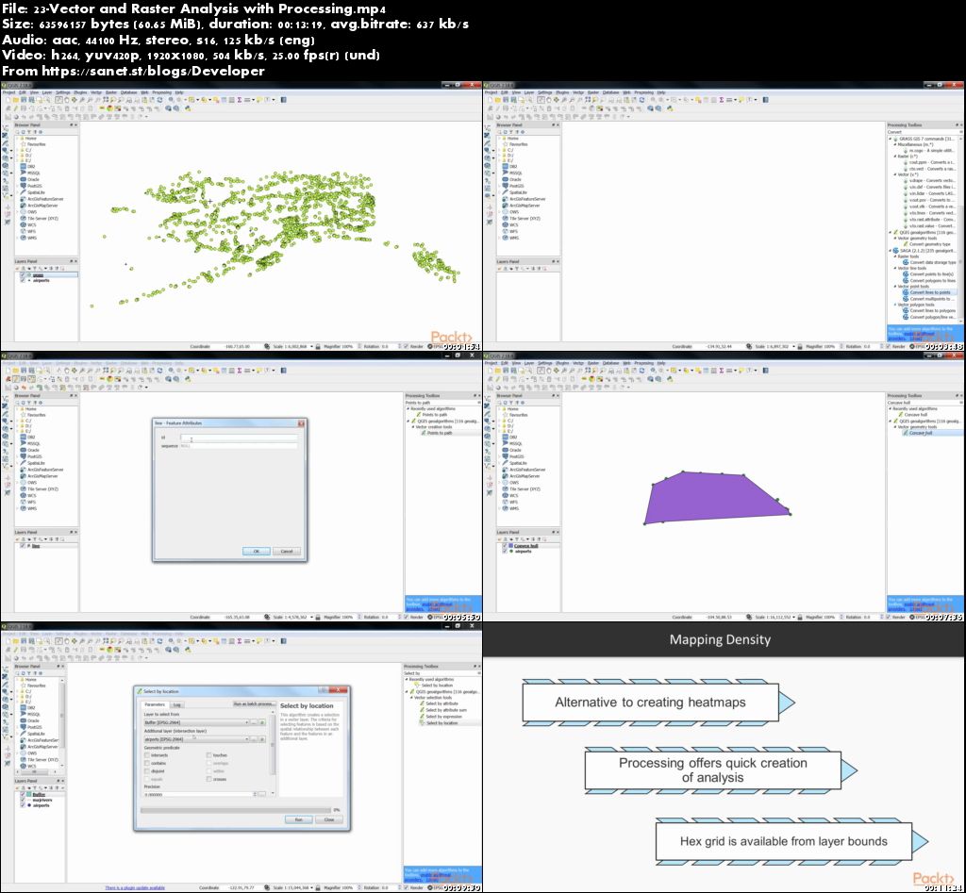Viewport: 966px width, 893px height.
Task: Open Project menu in Convert toolbox frame
Action: point(491,92)
